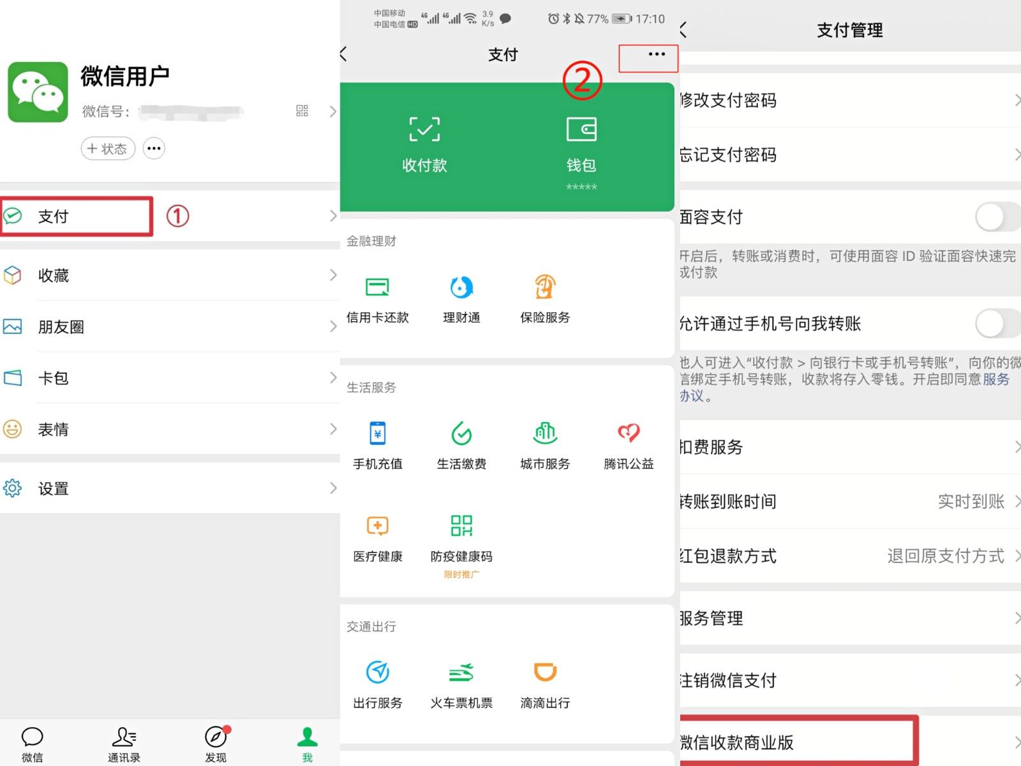Open the 理财通 icon

(461, 287)
